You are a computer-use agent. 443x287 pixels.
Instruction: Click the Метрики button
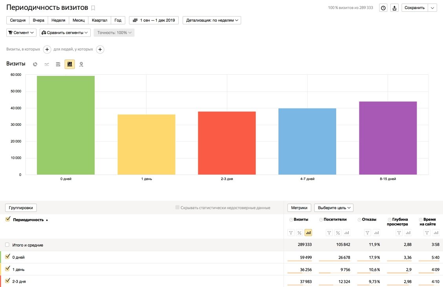point(299,208)
